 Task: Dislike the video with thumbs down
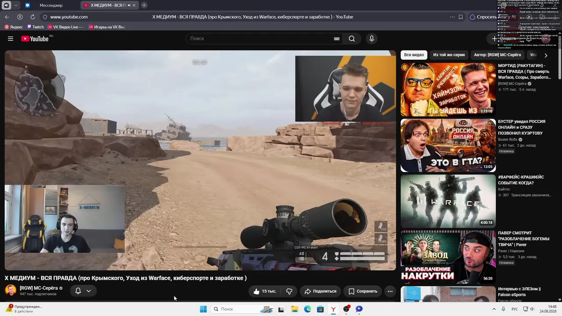(x=289, y=291)
